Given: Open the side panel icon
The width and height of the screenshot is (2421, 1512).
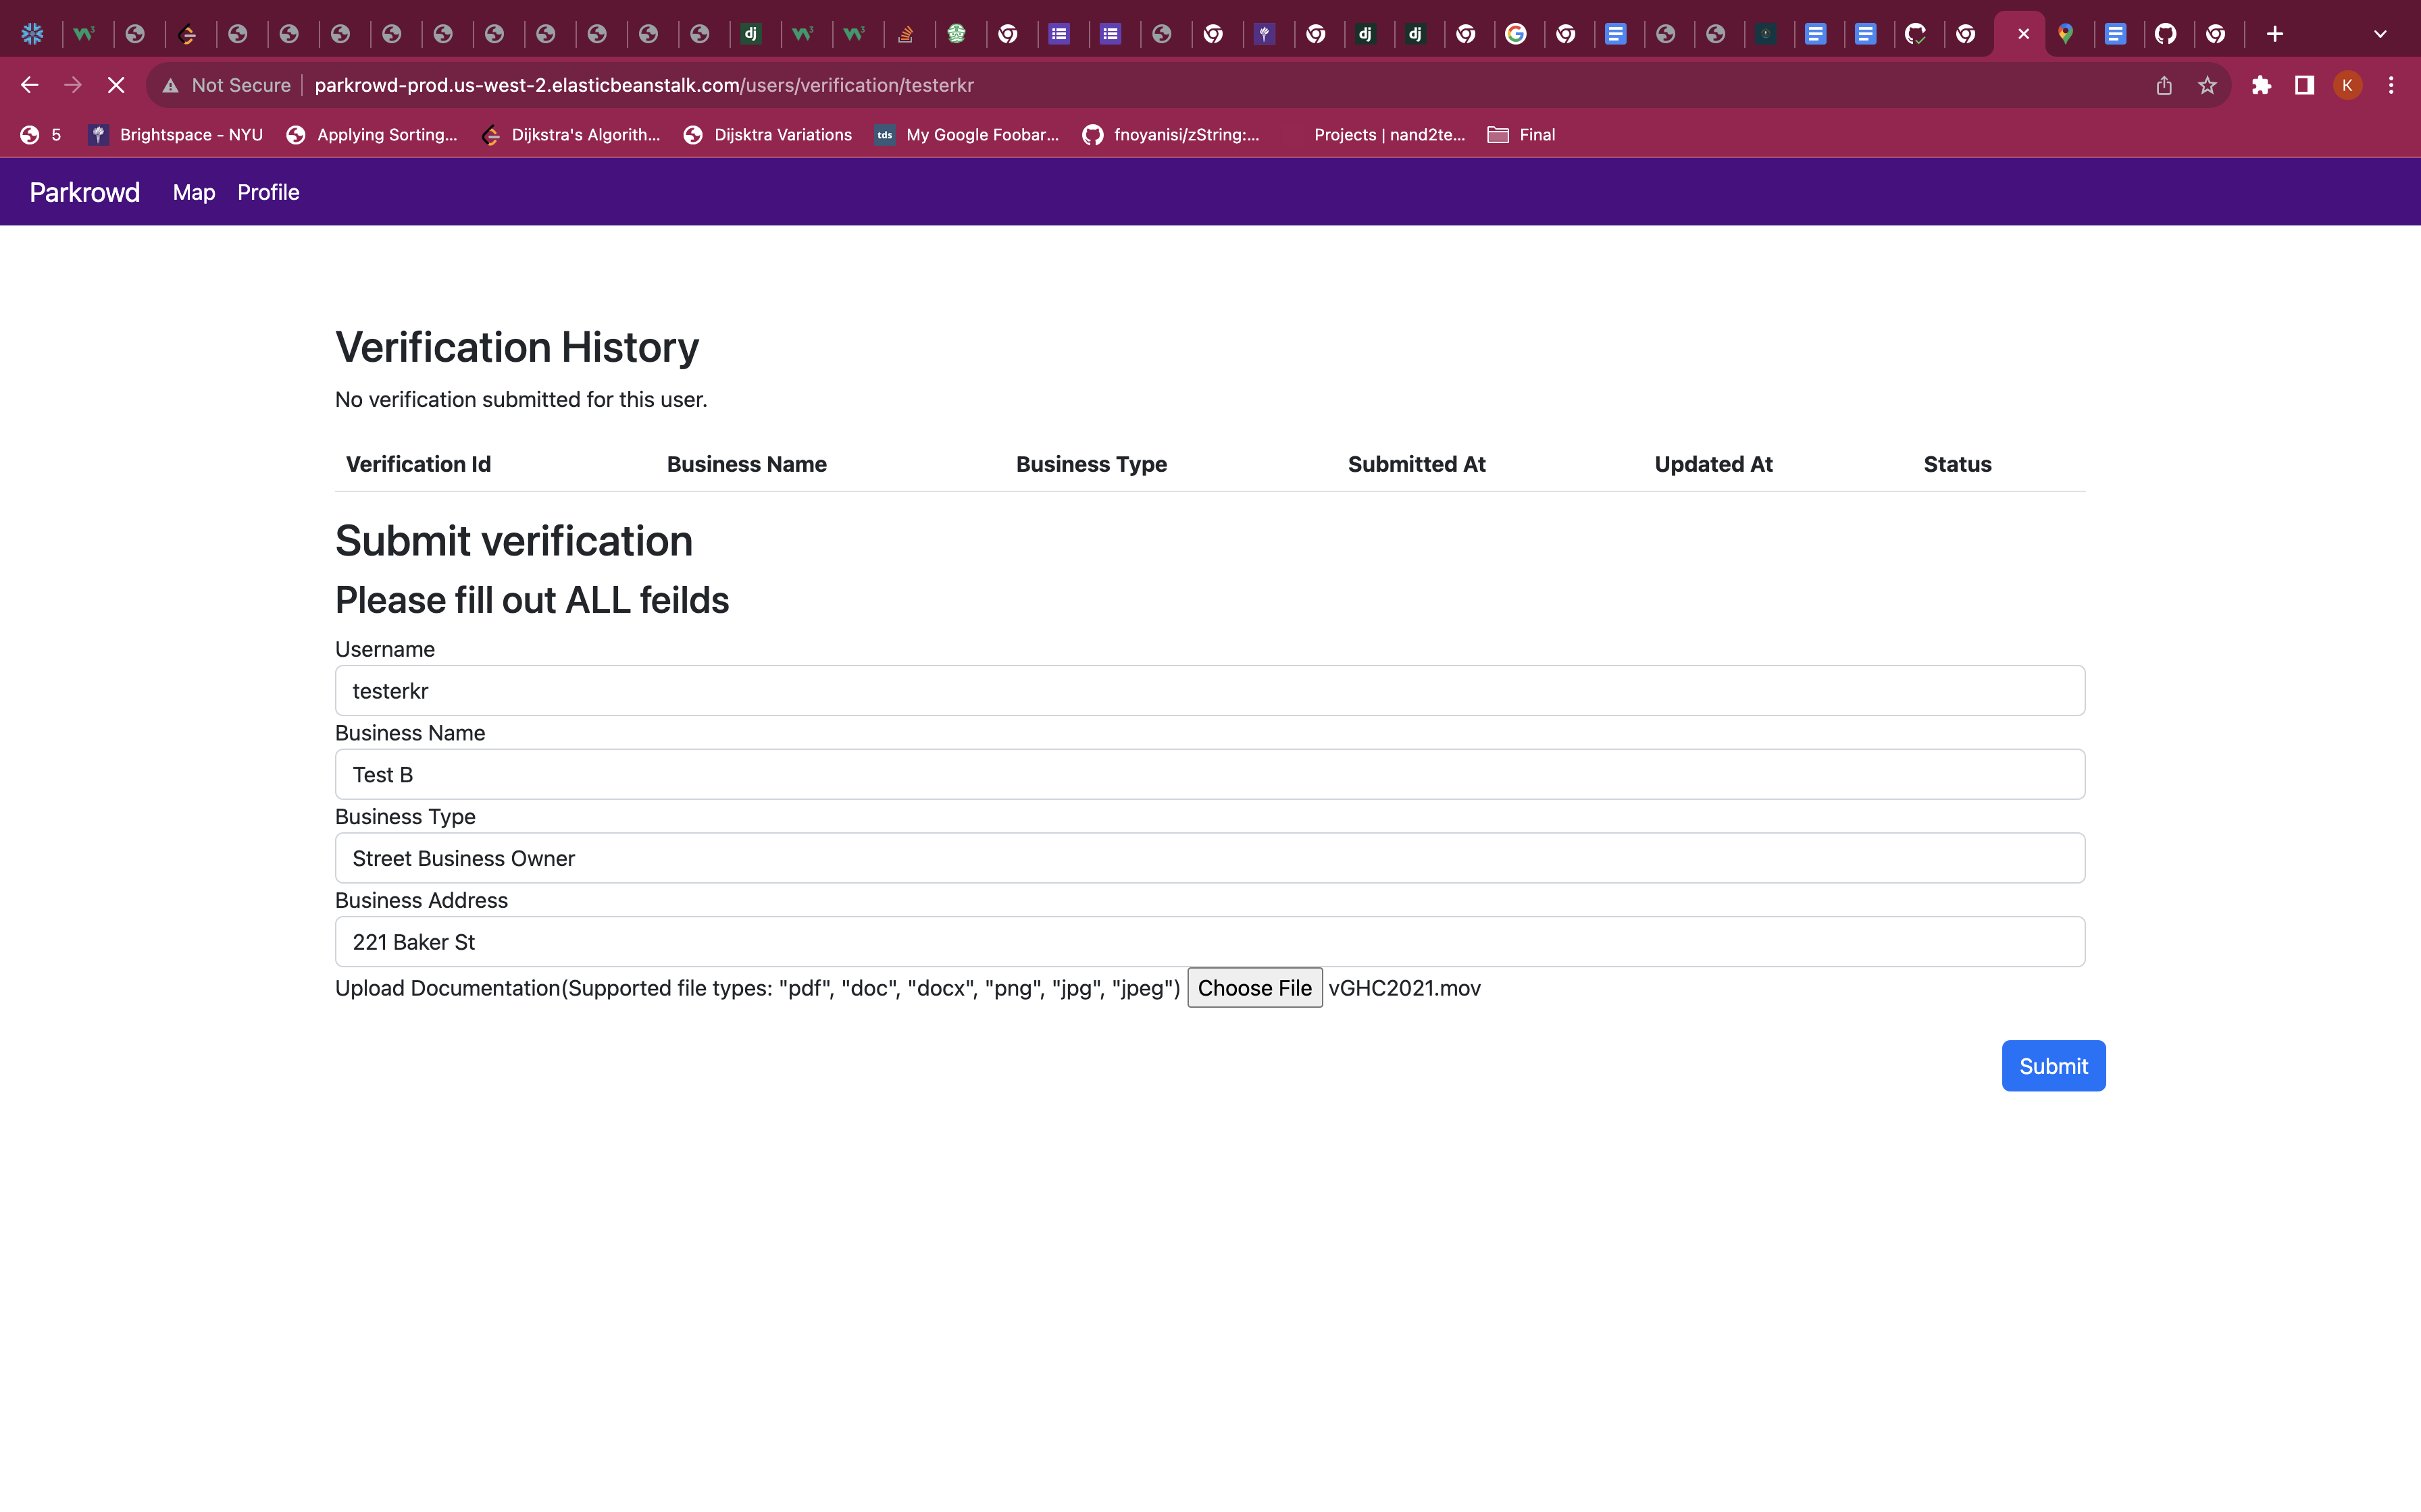Looking at the screenshot, I should [2304, 85].
